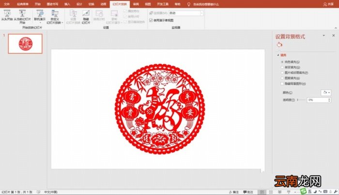The width and height of the screenshot is (339, 195).
Task: Toggle Show Media Controls (显示媒体控件) checkbox
Action: [125, 22]
